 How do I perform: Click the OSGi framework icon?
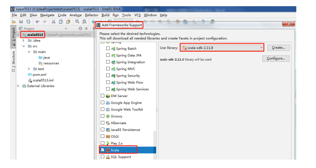pos(108,136)
